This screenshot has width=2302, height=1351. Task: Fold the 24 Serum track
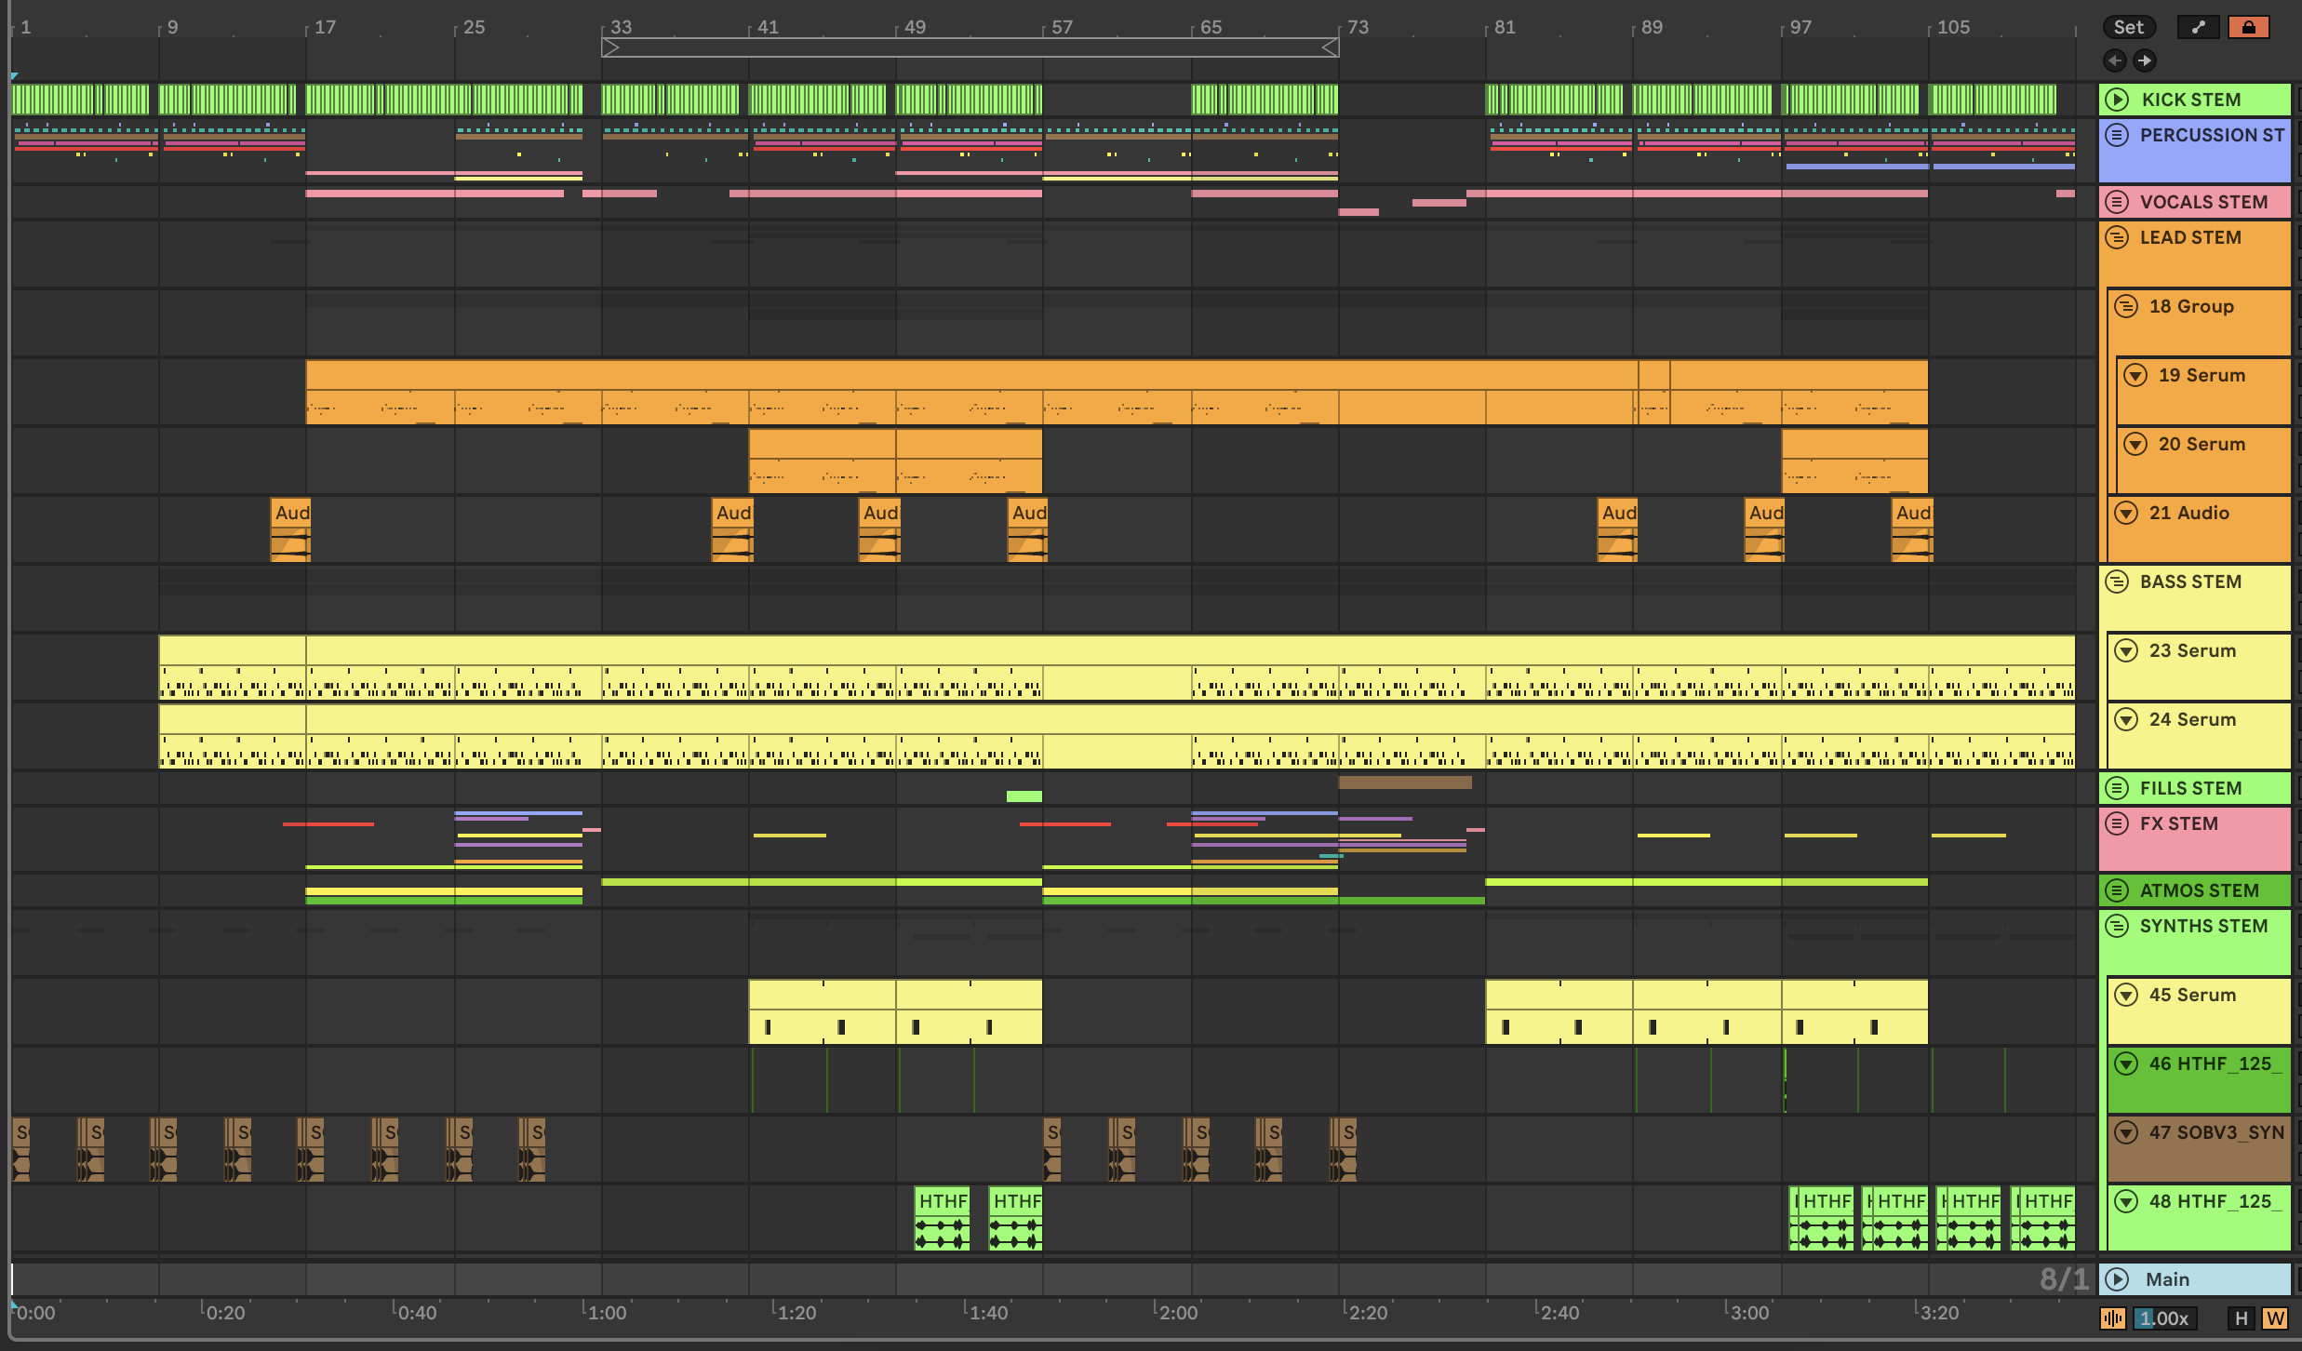click(2127, 719)
